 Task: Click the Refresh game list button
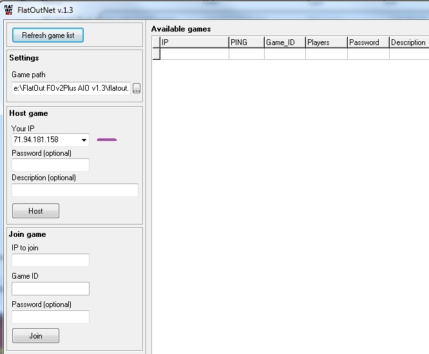(48, 35)
